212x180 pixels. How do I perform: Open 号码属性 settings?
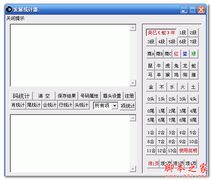point(90,96)
